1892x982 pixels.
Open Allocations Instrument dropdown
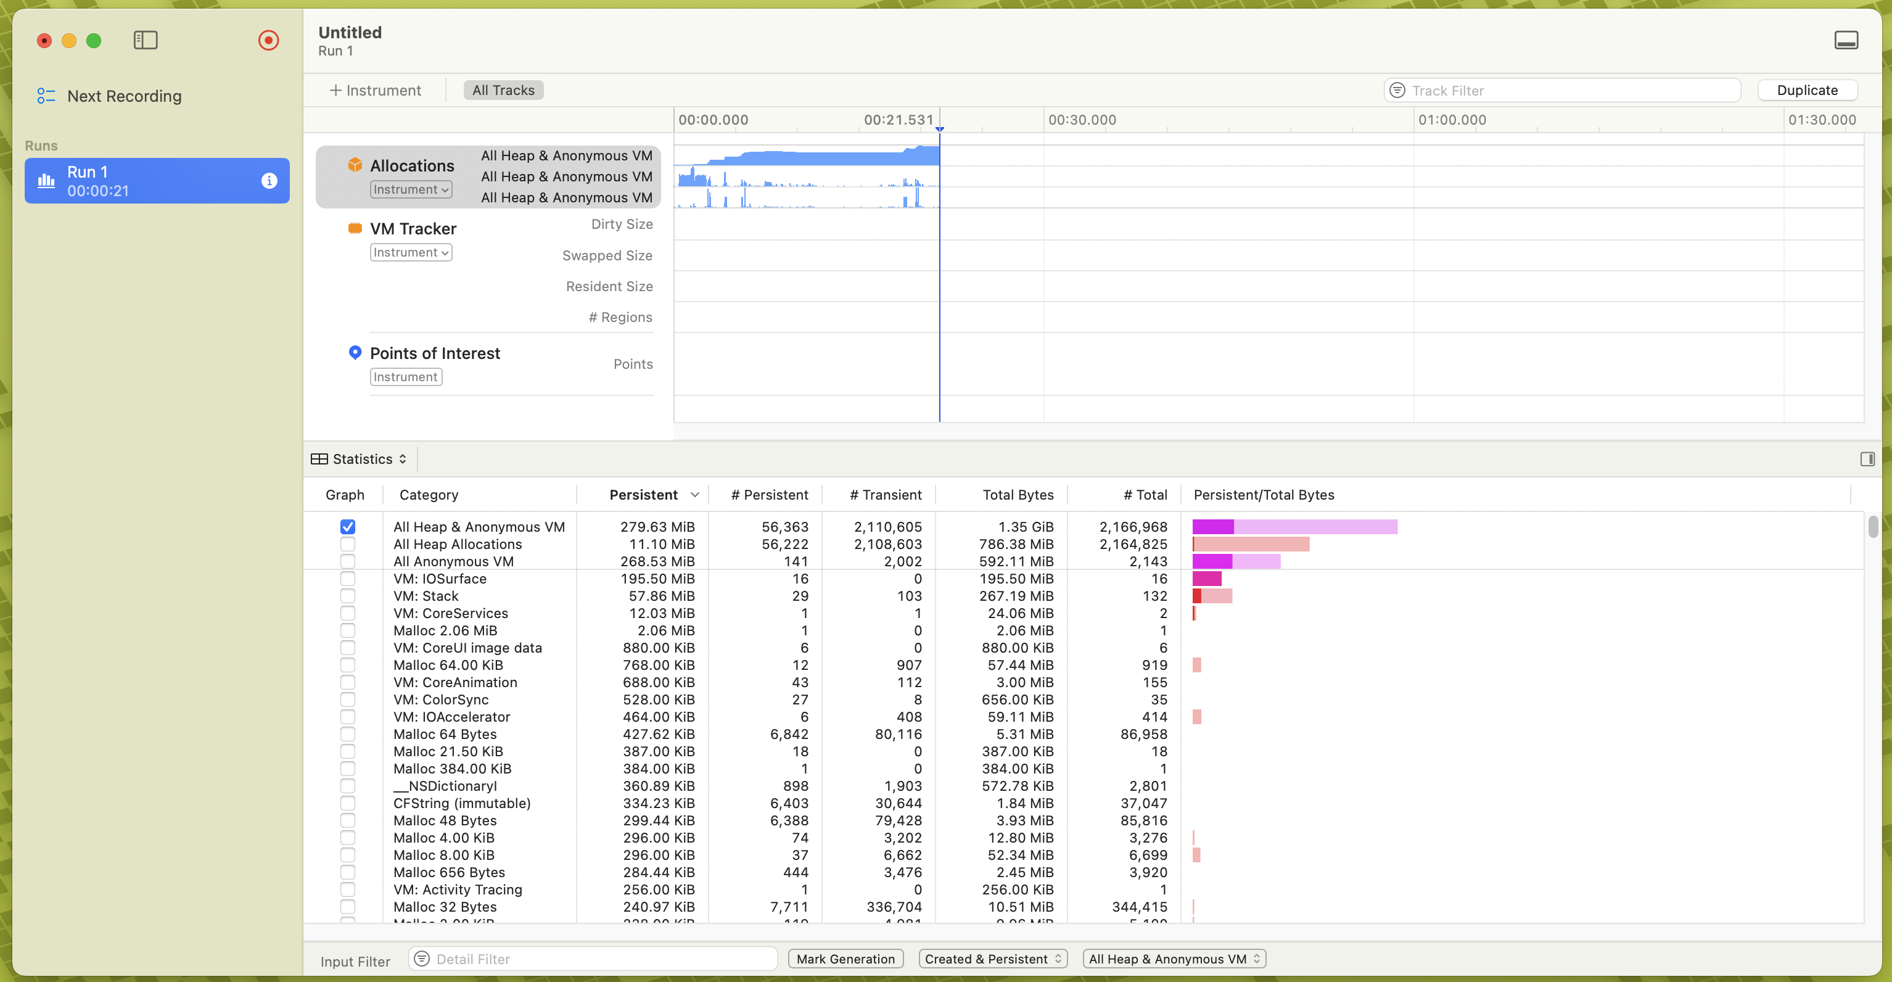point(411,189)
